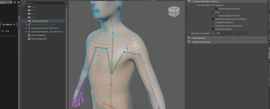Open the dropdown left of the save script icon
This screenshot has height=109, width=270.
[11, 2]
